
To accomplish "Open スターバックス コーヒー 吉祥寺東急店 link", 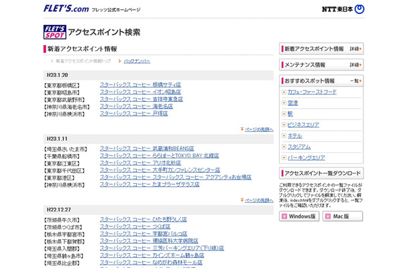I will tap(141, 99).
